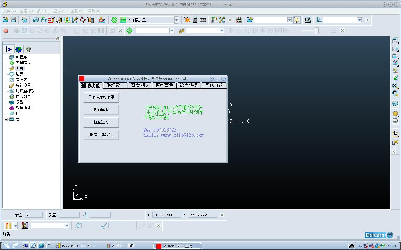
Task: Switch to the recycle bin tab
Action: [28, 49]
